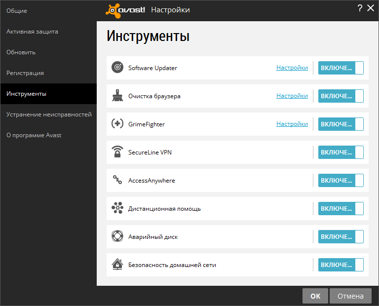
Task: Click the Дистанционная помощь label
Action: pos(164,209)
